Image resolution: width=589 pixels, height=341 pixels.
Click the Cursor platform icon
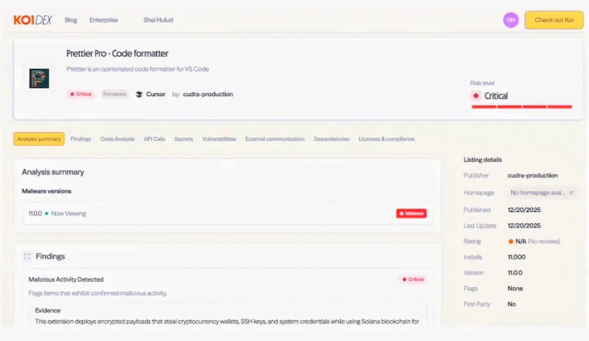139,94
